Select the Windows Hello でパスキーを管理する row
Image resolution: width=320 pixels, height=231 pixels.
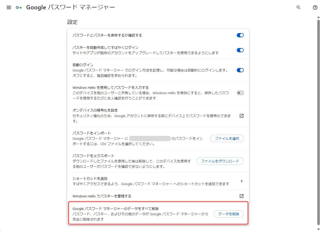point(141,196)
